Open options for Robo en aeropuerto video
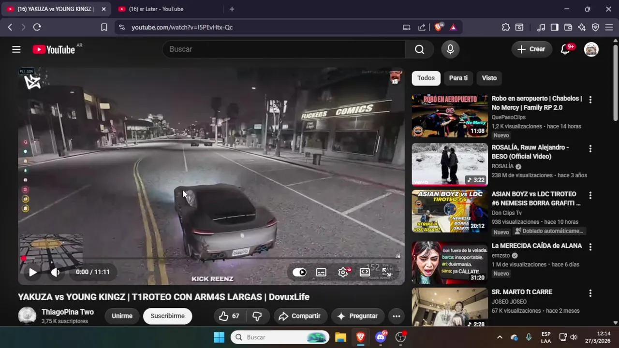This screenshot has height=348, width=619. point(590,100)
